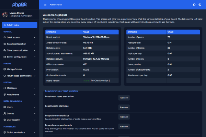
Task: Click the Client communication icon
Action: [5, 50]
